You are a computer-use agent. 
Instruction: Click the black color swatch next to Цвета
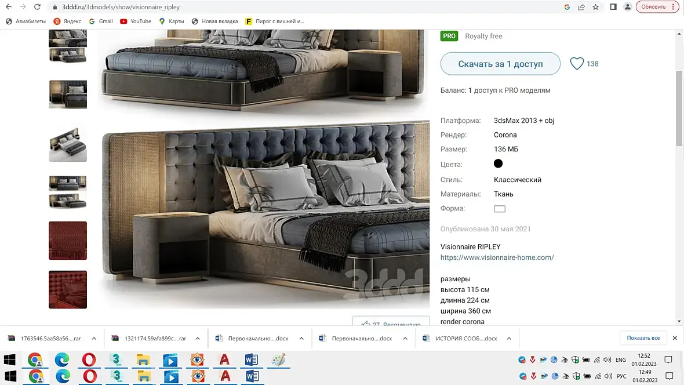[498, 164]
